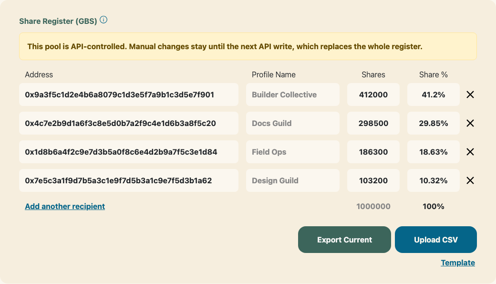Focus the 29.85% share field
Image resolution: width=496 pixels, height=284 pixels.
[x=434, y=123]
